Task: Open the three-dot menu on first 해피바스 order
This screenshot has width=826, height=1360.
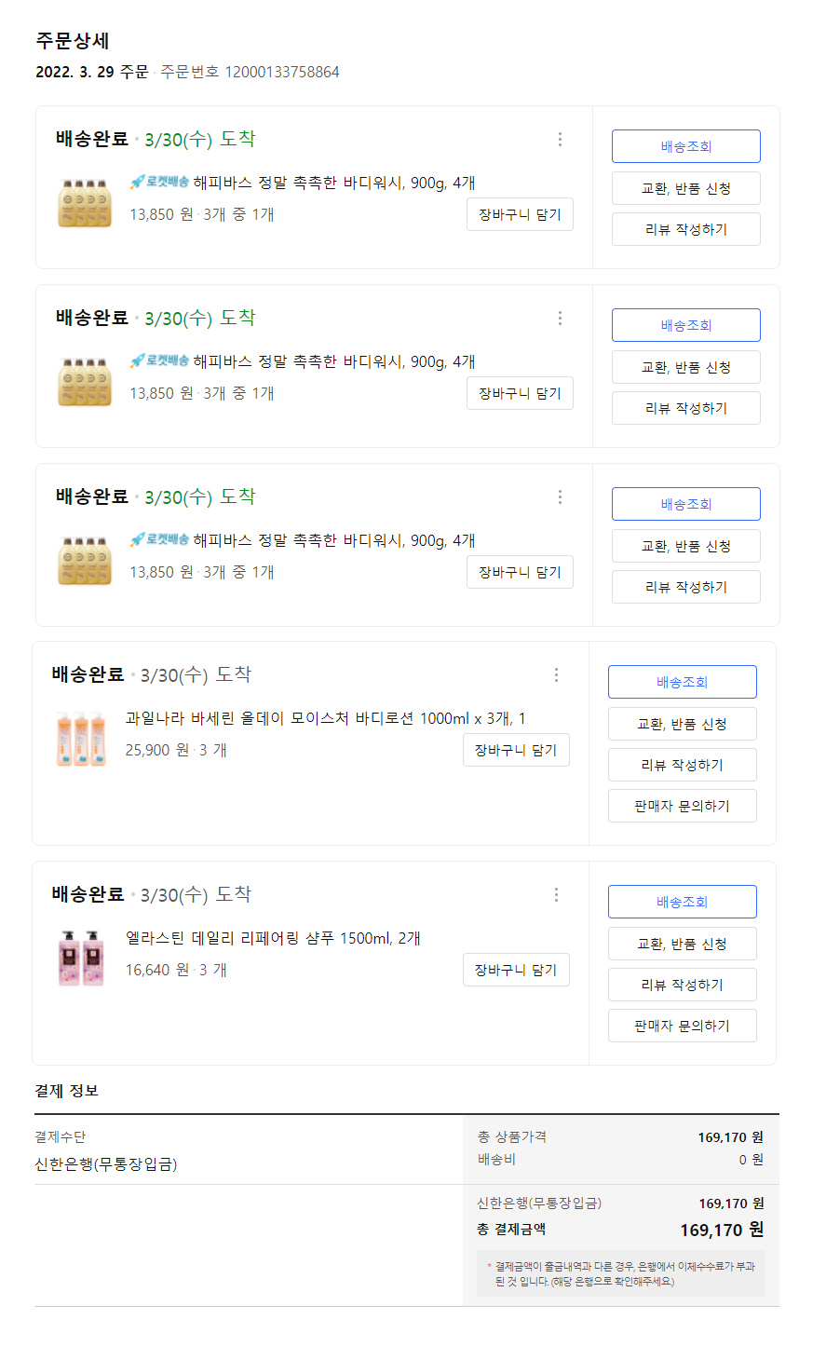Action: tap(560, 139)
